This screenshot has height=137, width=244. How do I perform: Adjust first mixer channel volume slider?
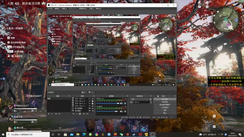click(x=108, y=103)
